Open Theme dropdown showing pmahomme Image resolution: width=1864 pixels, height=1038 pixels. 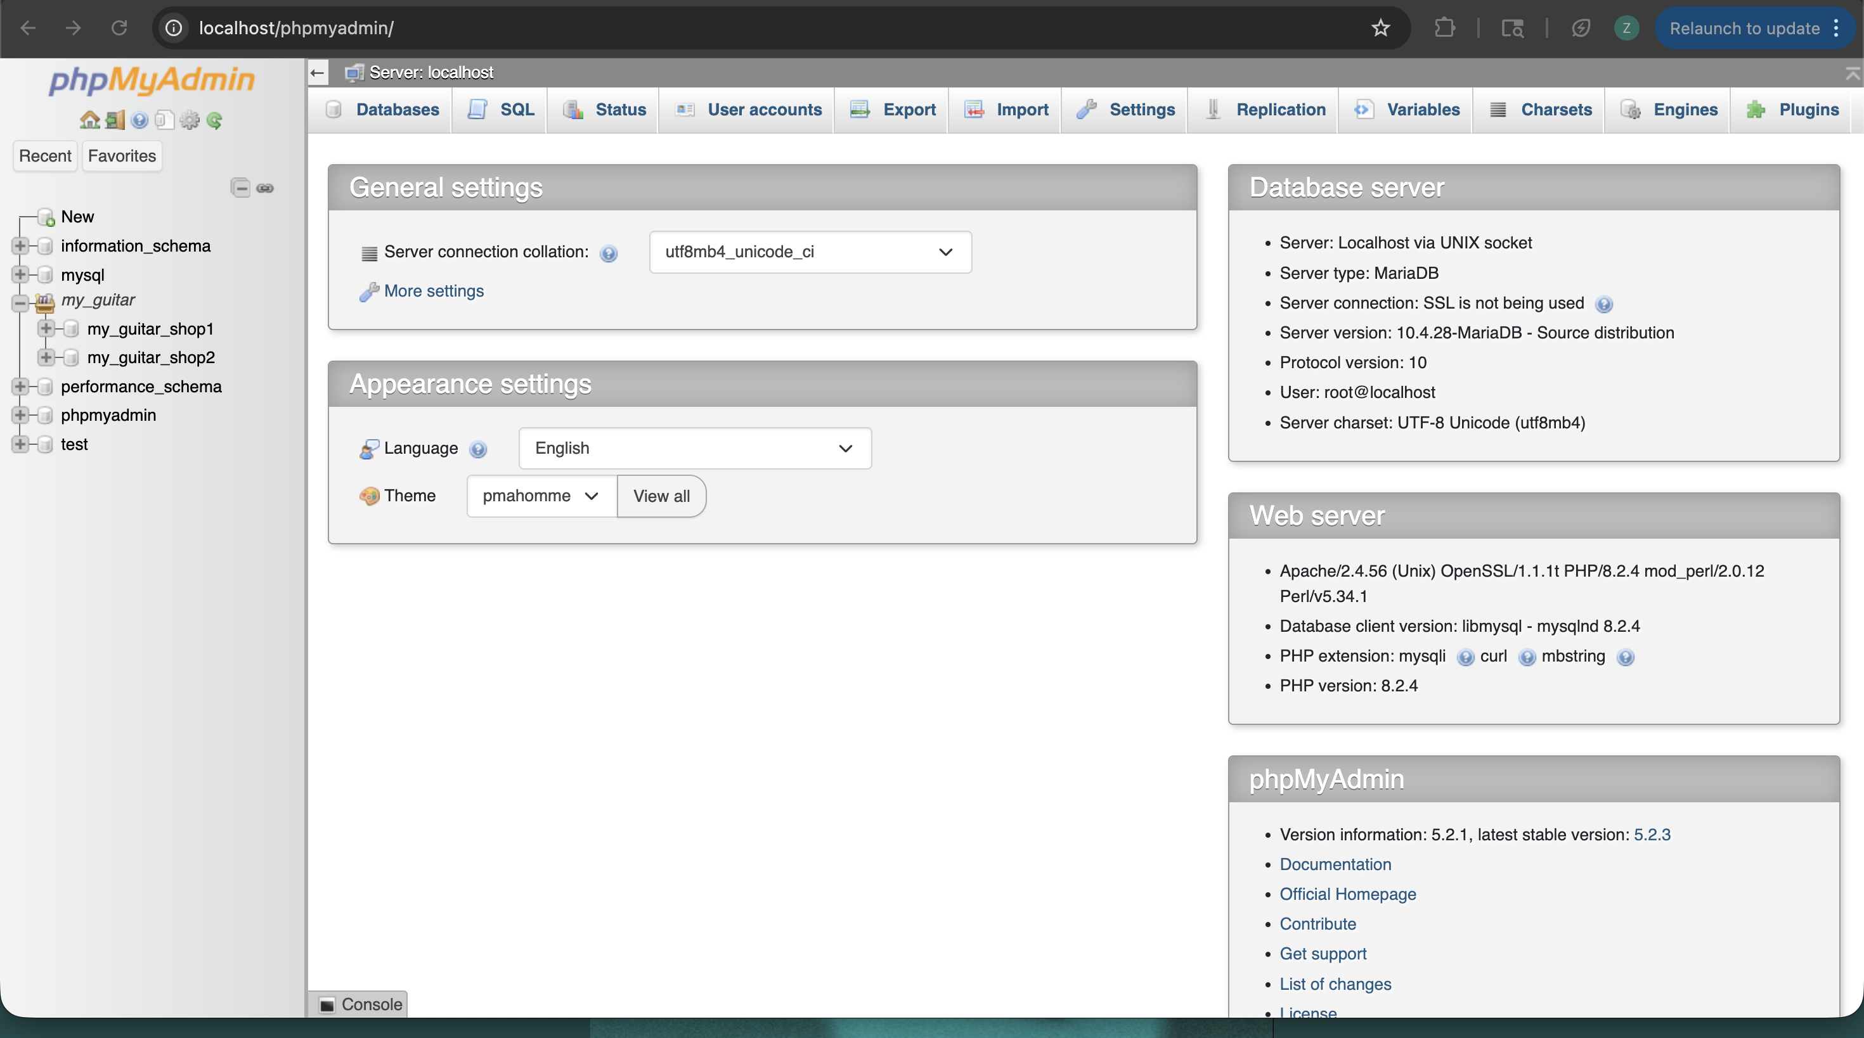click(x=541, y=496)
